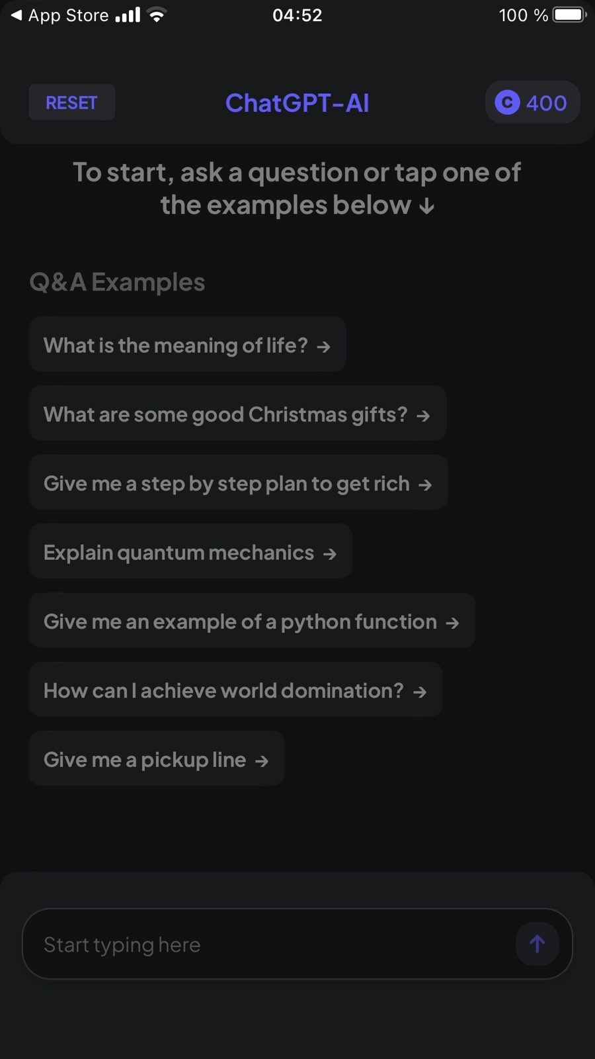Tap arrow beside Christmas gifts question

click(423, 416)
